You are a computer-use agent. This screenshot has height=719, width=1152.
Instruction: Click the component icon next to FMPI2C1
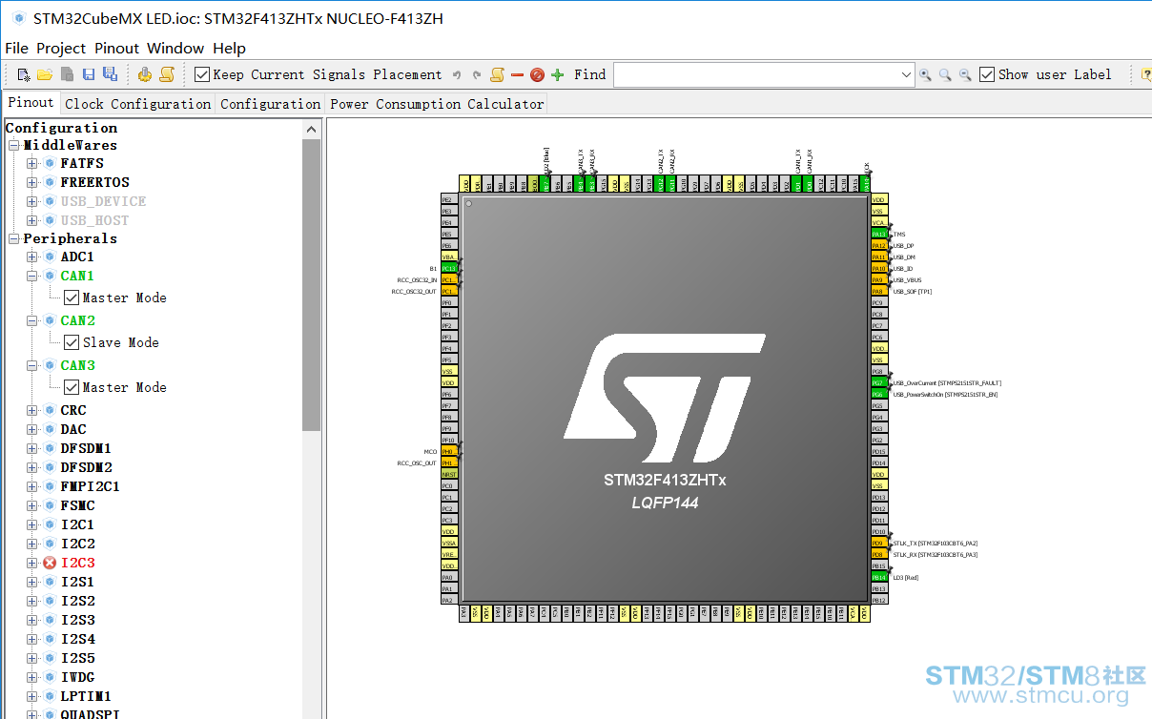(x=50, y=486)
